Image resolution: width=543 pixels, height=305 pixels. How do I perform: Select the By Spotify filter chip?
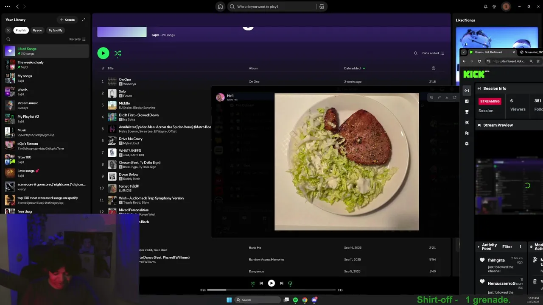click(x=55, y=30)
